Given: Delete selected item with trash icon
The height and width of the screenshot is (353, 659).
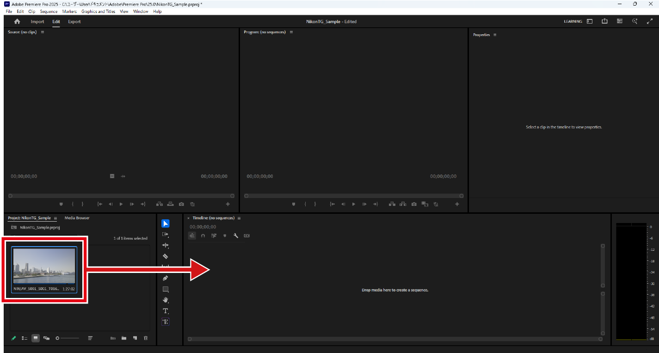Looking at the screenshot, I should click(146, 338).
